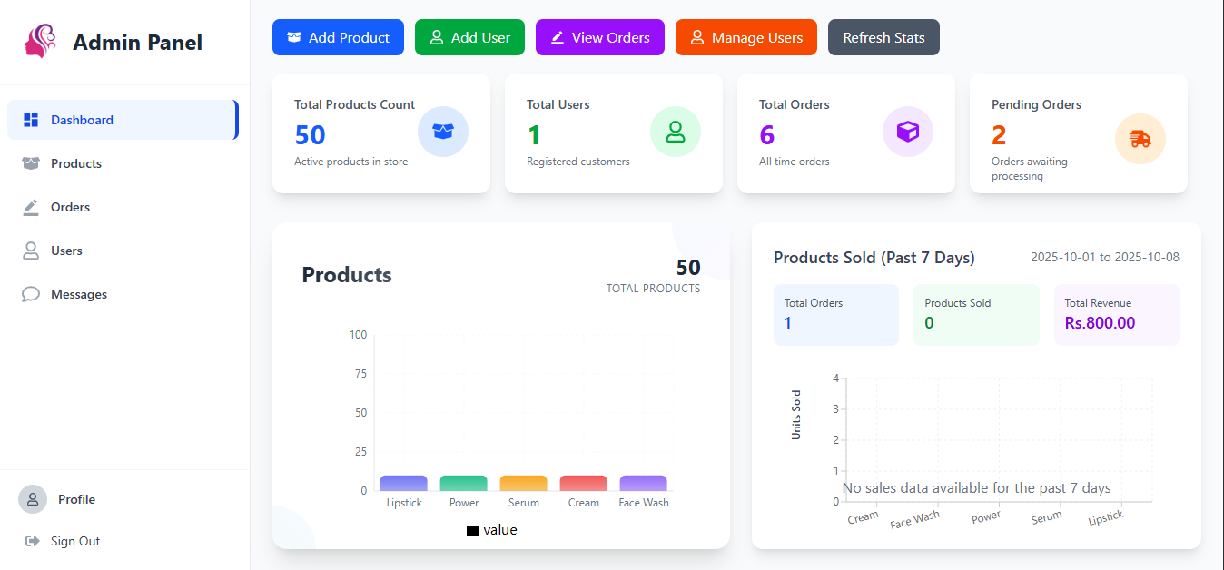Click the pink Admin Panel logo
This screenshot has height=570, width=1224.
coord(40,41)
